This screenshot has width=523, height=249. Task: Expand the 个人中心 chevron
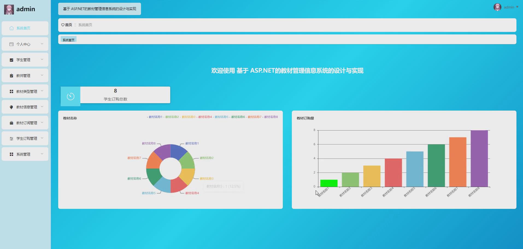(42, 44)
